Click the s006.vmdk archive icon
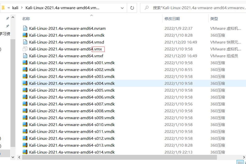Image resolution: width=246 pixels, height=164 pixels. point(25,97)
